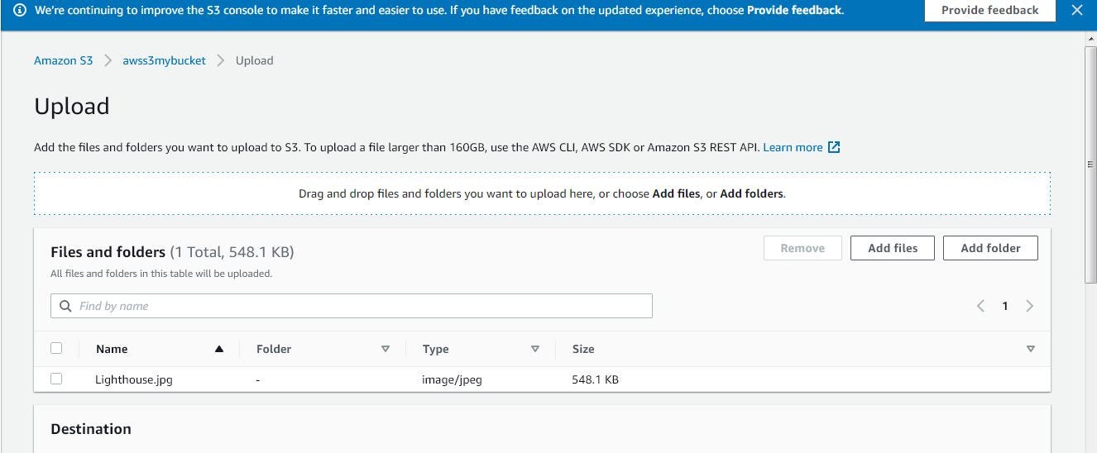Sort by Name ascending arrow
The image size is (1097, 453).
[x=218, y=349]
